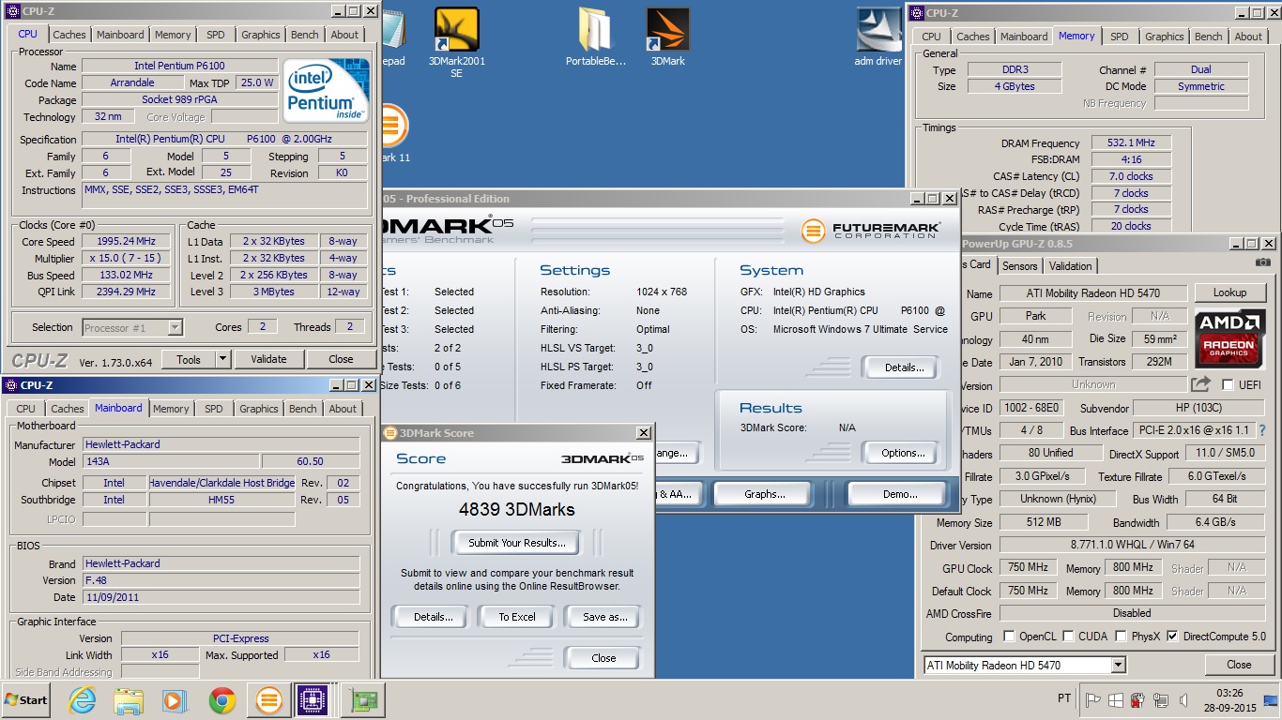Open the network tray icon
This screenshot has height=720, width=1282.
point(1160,700)
